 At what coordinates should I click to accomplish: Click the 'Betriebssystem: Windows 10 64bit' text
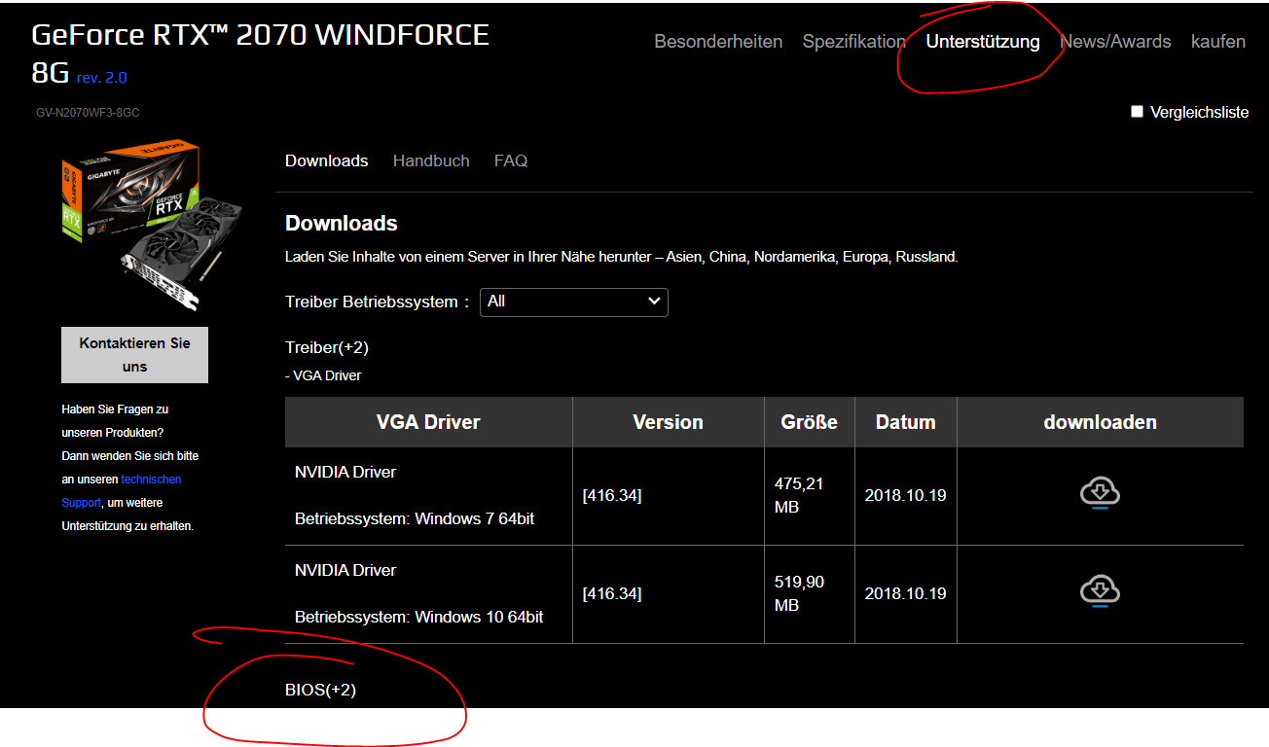click(418, 618)
